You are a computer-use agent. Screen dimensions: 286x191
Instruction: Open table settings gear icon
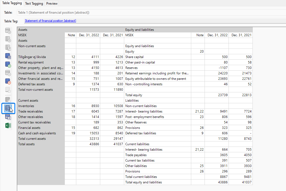(x=8, y=108)
